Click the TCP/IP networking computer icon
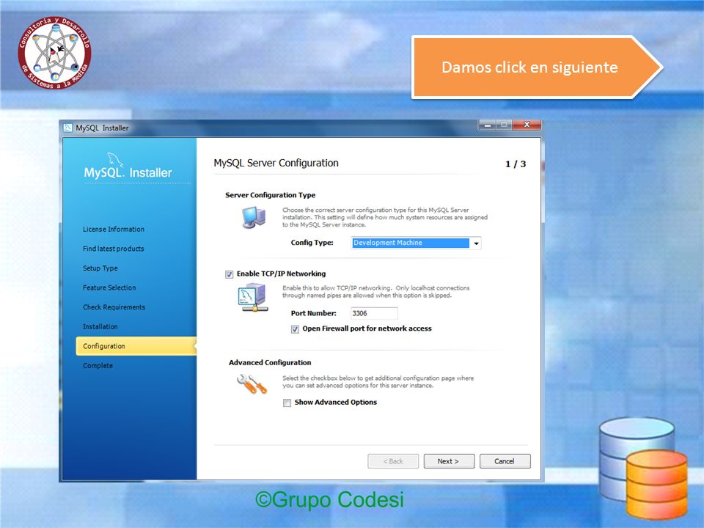Image resolution: width=704 pixels, height=528 pixels. [253, 298]
